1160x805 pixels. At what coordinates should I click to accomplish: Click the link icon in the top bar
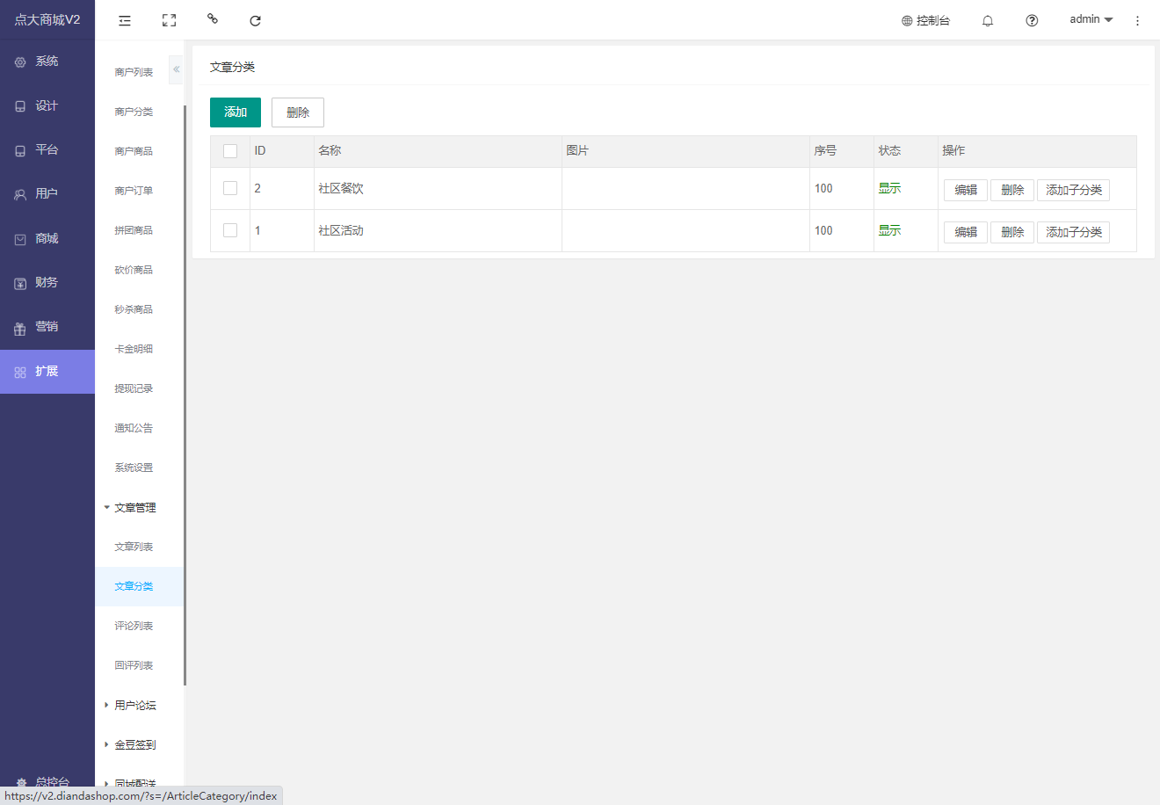(212, 18)
